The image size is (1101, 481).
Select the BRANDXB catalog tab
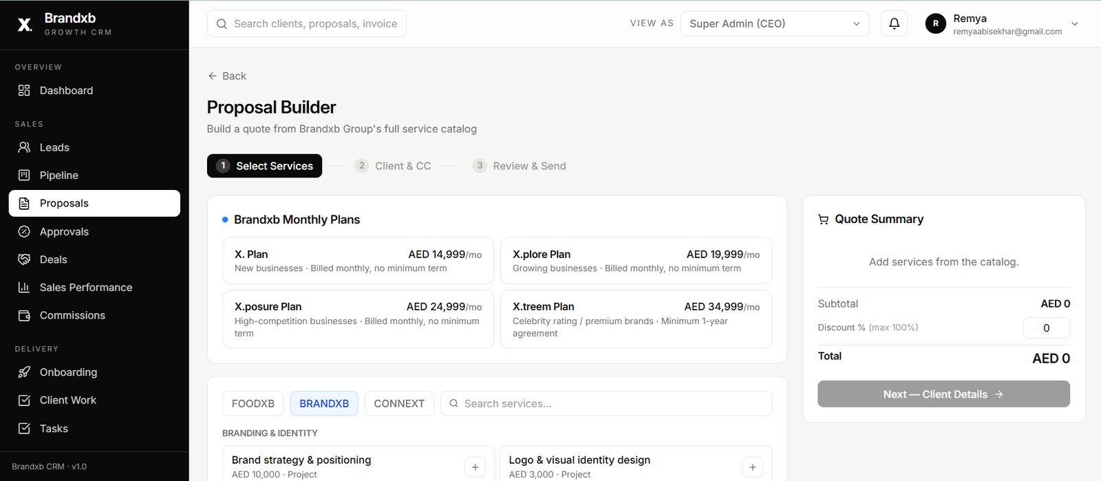pyautogui.click(x=324, y=404)
